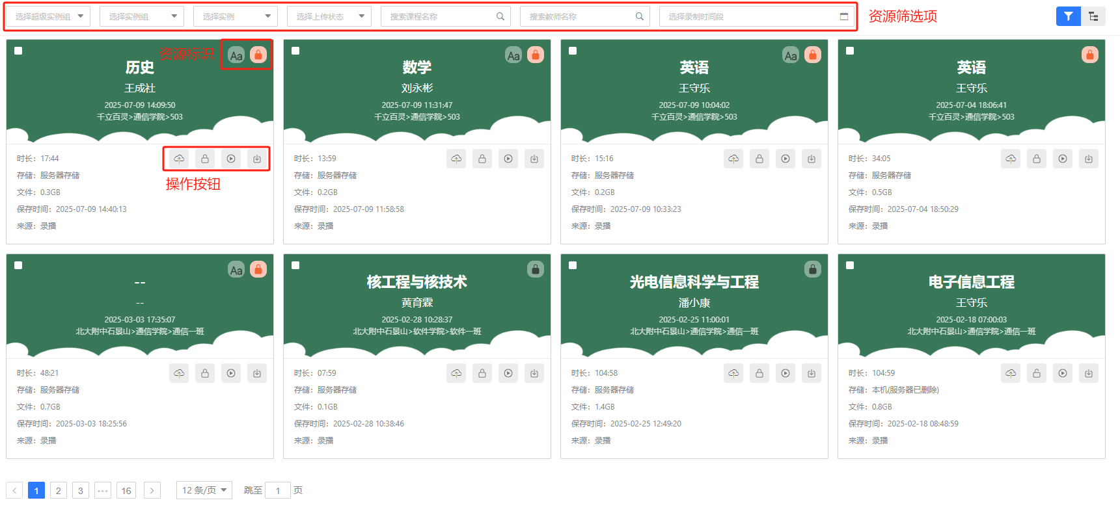Viewport: 1120px width, 511px height.
Task: Download the 核工程与核技术 recording
Action: [x=534, y=373]
